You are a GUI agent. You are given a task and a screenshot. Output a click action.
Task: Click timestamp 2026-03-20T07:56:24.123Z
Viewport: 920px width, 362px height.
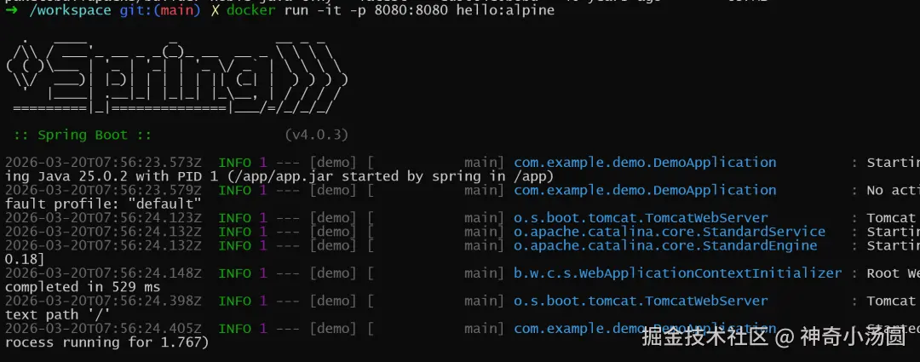point(103,218)
